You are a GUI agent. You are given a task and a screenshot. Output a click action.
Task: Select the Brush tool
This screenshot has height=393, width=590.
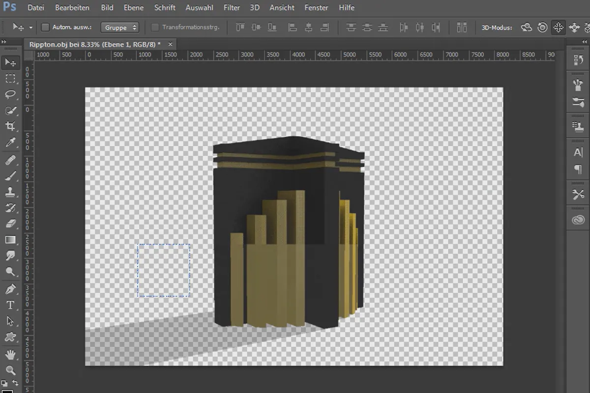(x=10, y=176)
